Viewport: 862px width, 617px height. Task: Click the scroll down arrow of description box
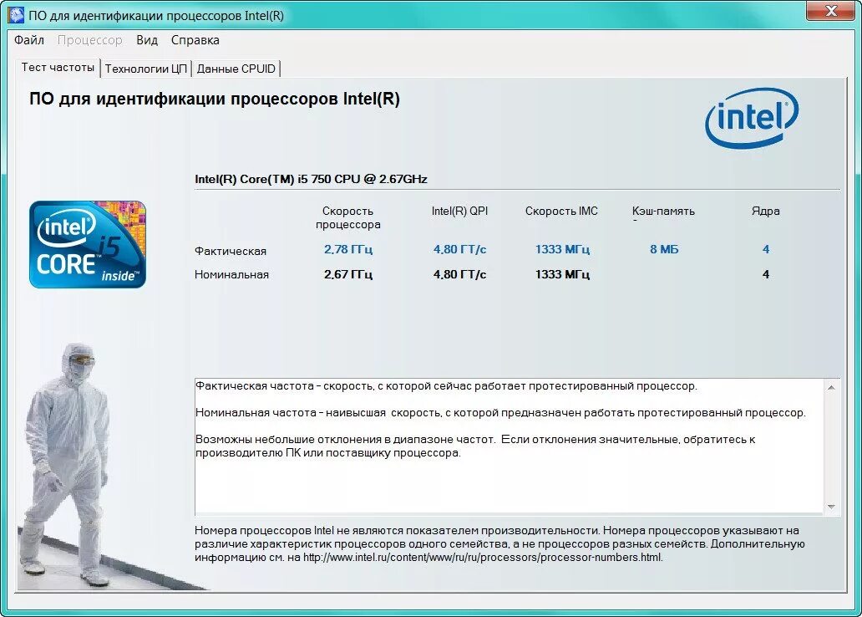pos(831,507)
